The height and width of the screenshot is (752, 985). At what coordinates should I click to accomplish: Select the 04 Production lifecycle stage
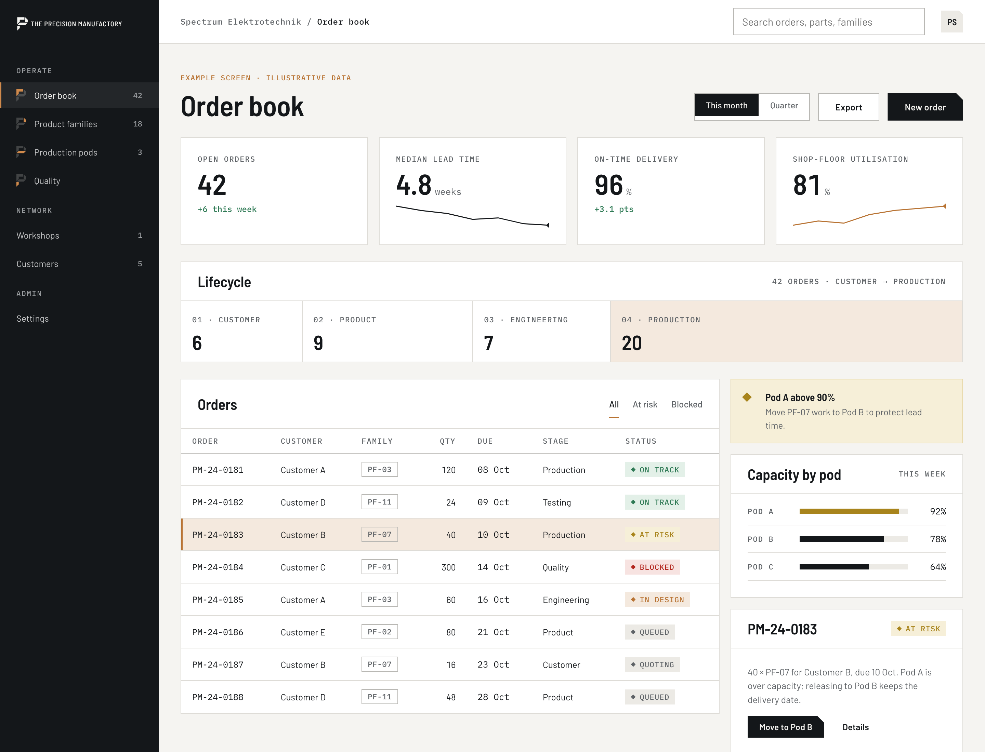pyautogui.click(x=786, y=331)
